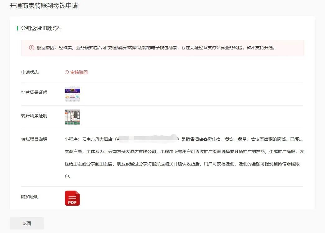Click the alert icon next to 审核驳回

[x=67, y=72]
